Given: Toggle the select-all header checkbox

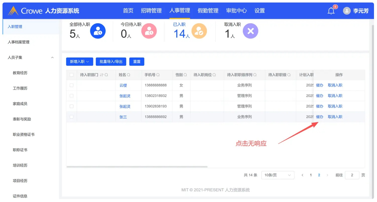Looking at the screenshot, I should coord(72,75).
